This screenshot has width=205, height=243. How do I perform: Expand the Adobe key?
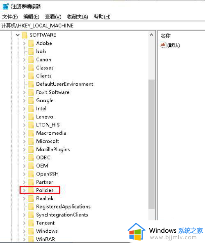[24, 43]
